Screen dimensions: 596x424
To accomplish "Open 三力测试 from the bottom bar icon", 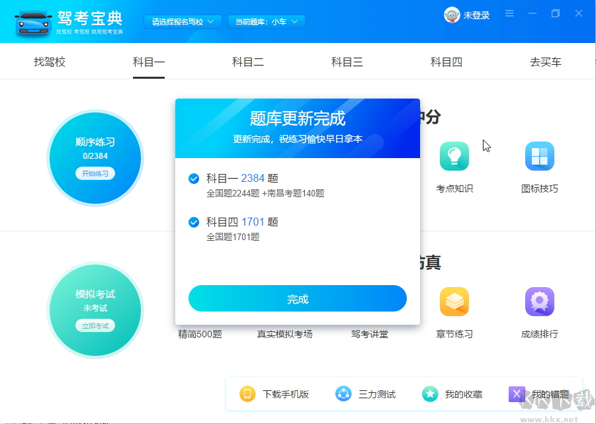I will pyautogui.click(x=343, y=394).
